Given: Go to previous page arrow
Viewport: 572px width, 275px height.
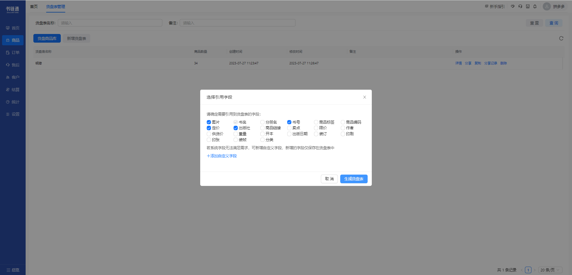Looking at the screenshot, I should tap(522, 270).
